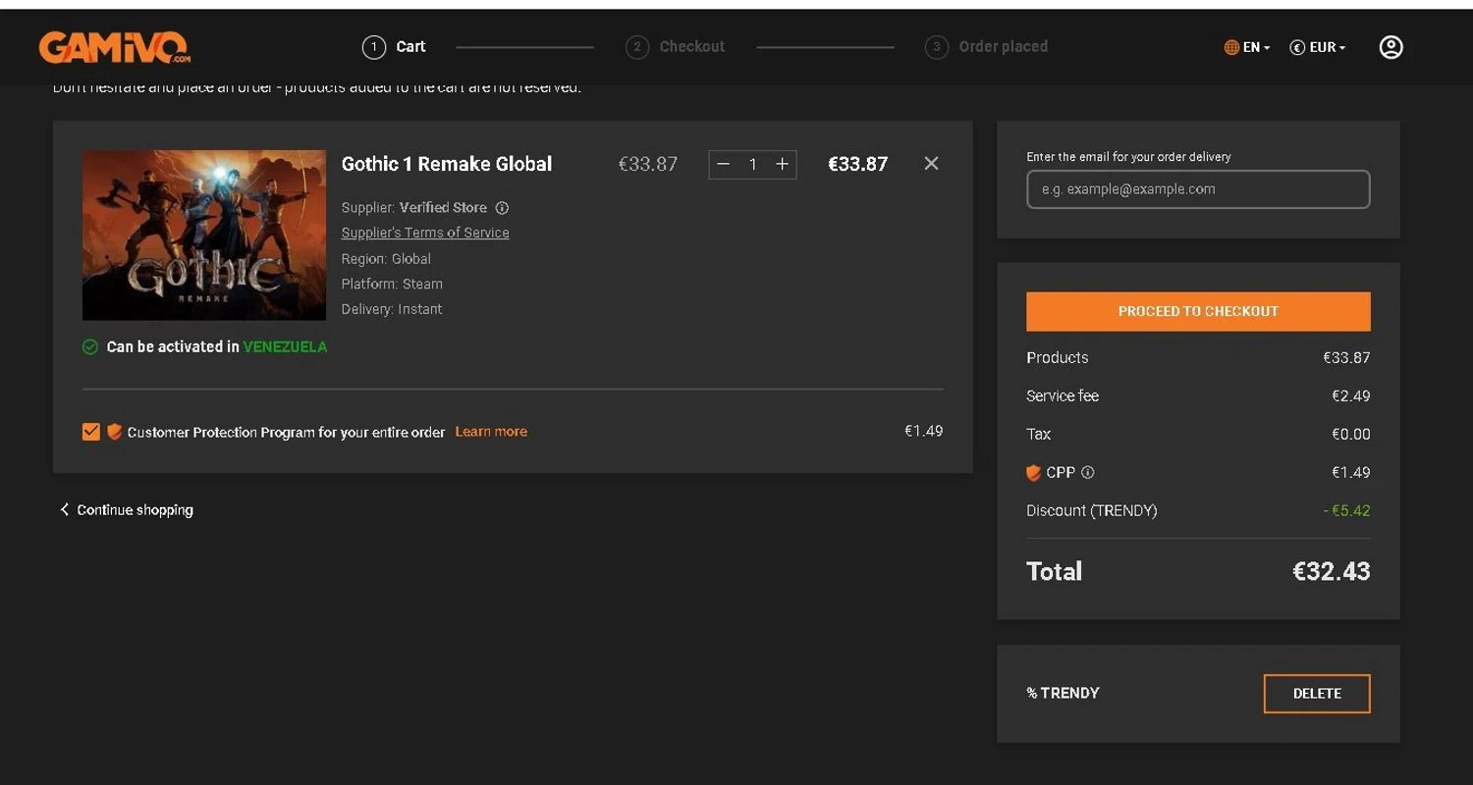The image size is (1473, 785).
Task: Click Proceed to Checkout button
Action: point(1198,311)
